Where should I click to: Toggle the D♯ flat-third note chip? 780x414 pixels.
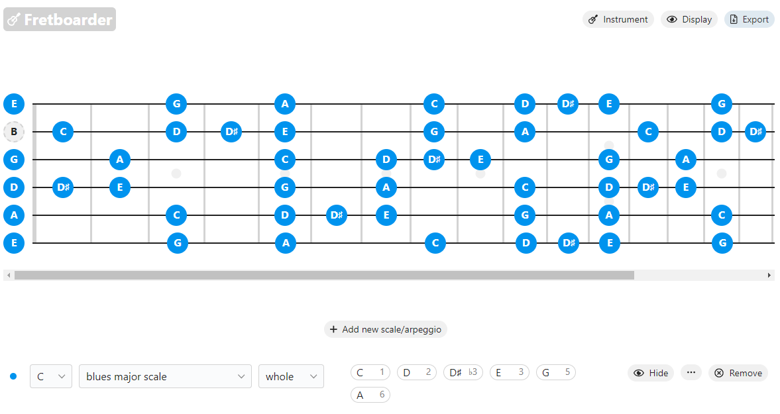463,372
